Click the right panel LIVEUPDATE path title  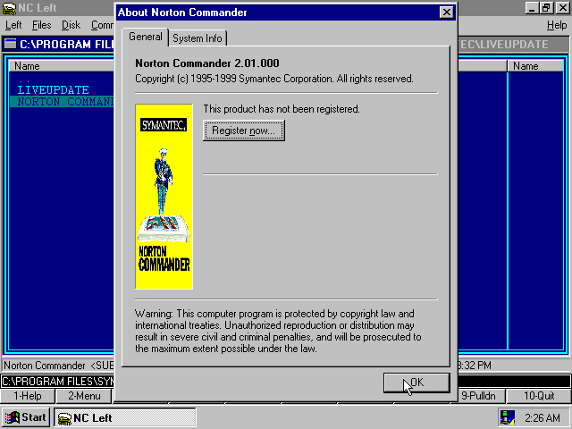(503, 45)
